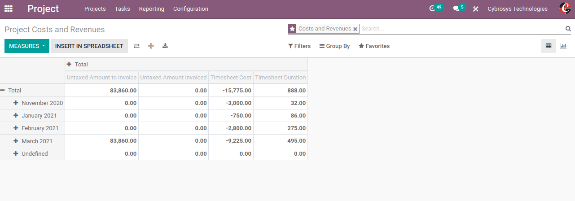575x201 pixels.
Task: Open the Favorites dropdown
Action: tap(374, 46)
